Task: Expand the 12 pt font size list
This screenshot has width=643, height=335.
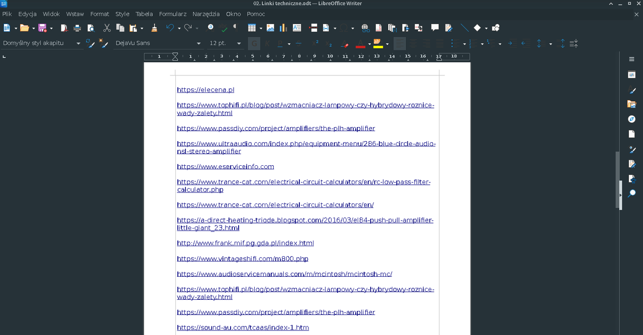Action: click(x=239, y=43)
